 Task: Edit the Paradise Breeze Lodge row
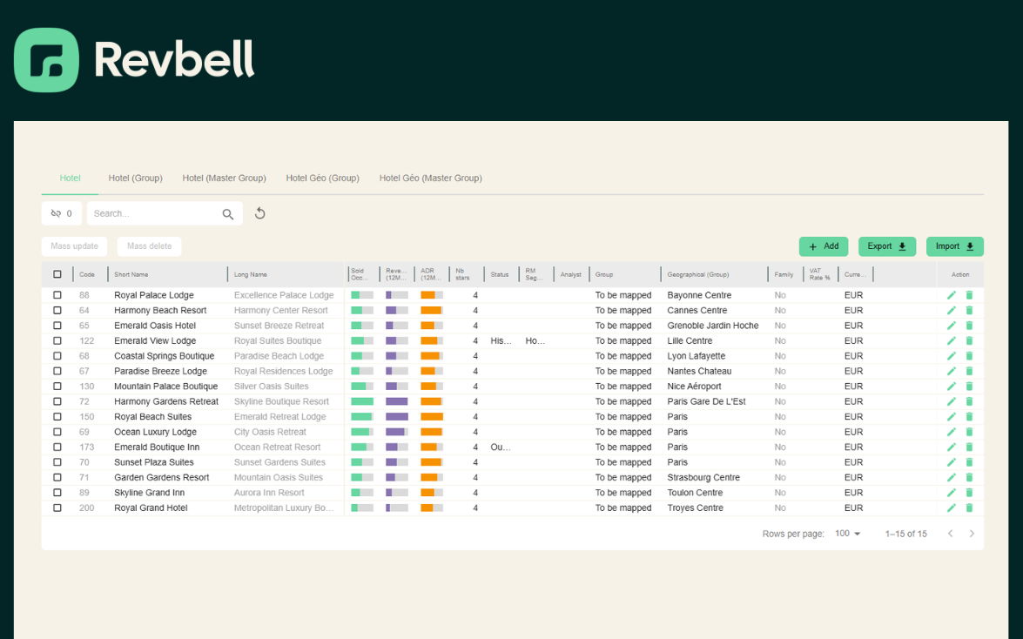pyautogui.click(x=952, y=371)
